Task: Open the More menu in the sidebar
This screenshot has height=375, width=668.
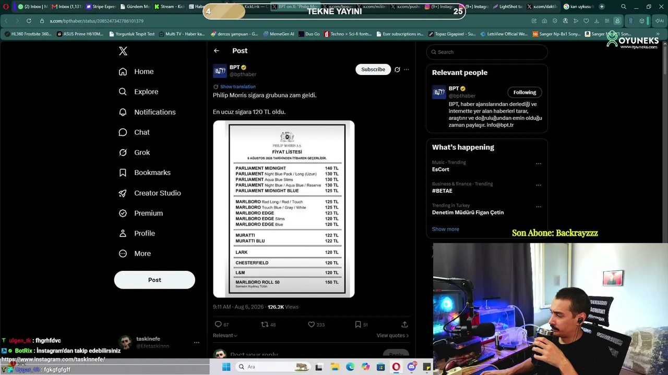Action: point(135,254)
